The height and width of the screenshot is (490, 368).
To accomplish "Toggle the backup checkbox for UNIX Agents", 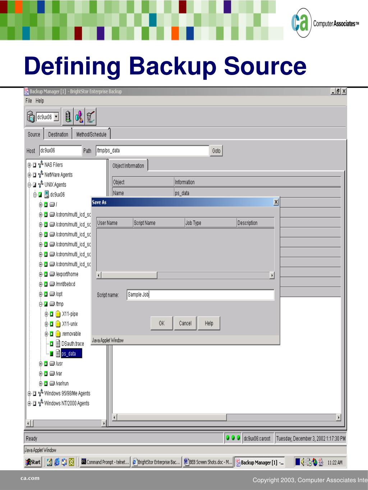I will pyautogui.click(x=34, y=185).
